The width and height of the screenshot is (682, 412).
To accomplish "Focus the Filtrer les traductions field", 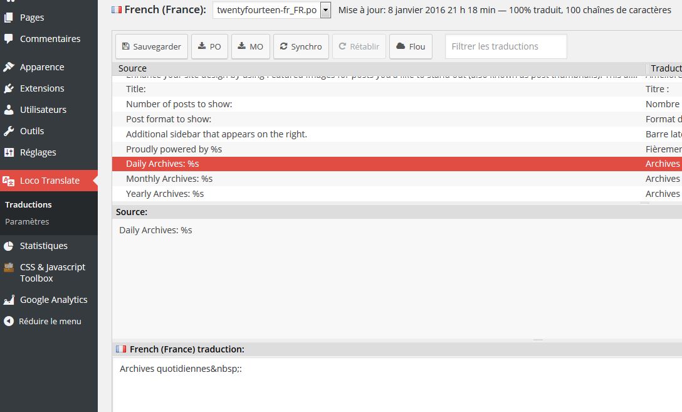I will 506,46.
